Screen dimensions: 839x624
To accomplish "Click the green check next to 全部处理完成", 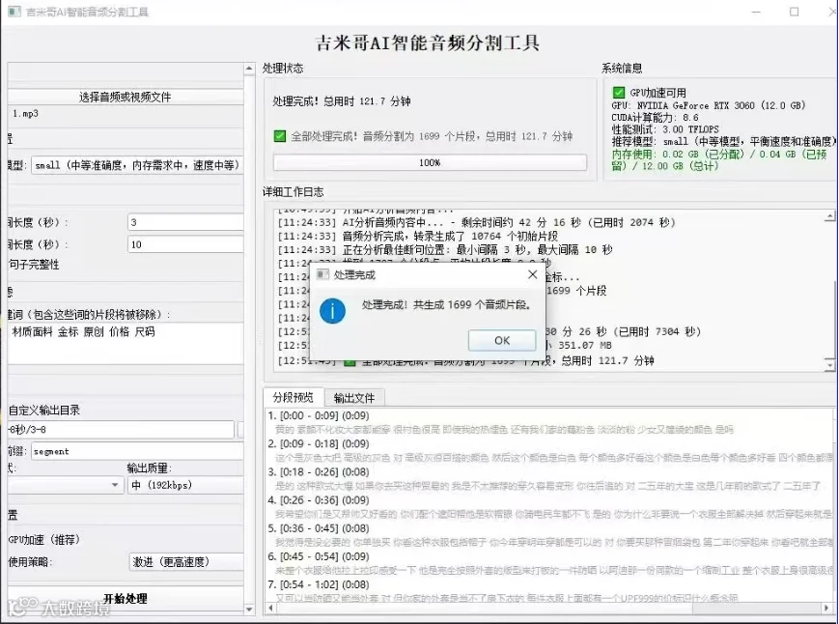I will tap(280, 136).
